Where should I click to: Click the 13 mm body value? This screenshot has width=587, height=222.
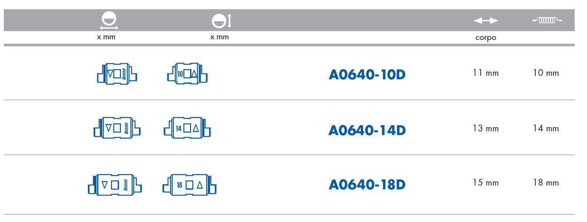point(486,129)
